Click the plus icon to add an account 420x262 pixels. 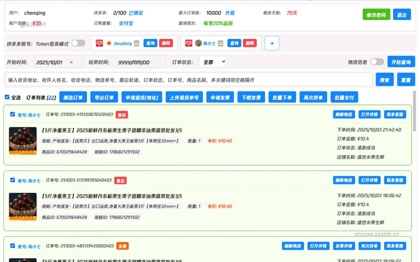[x=272, y=43]
